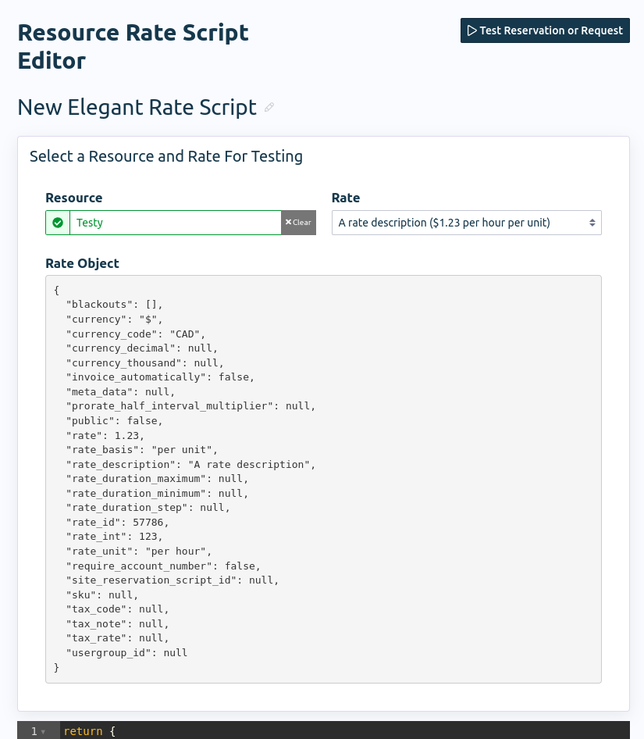Click the Select a Resource and Rate heading

pos(166,156)
